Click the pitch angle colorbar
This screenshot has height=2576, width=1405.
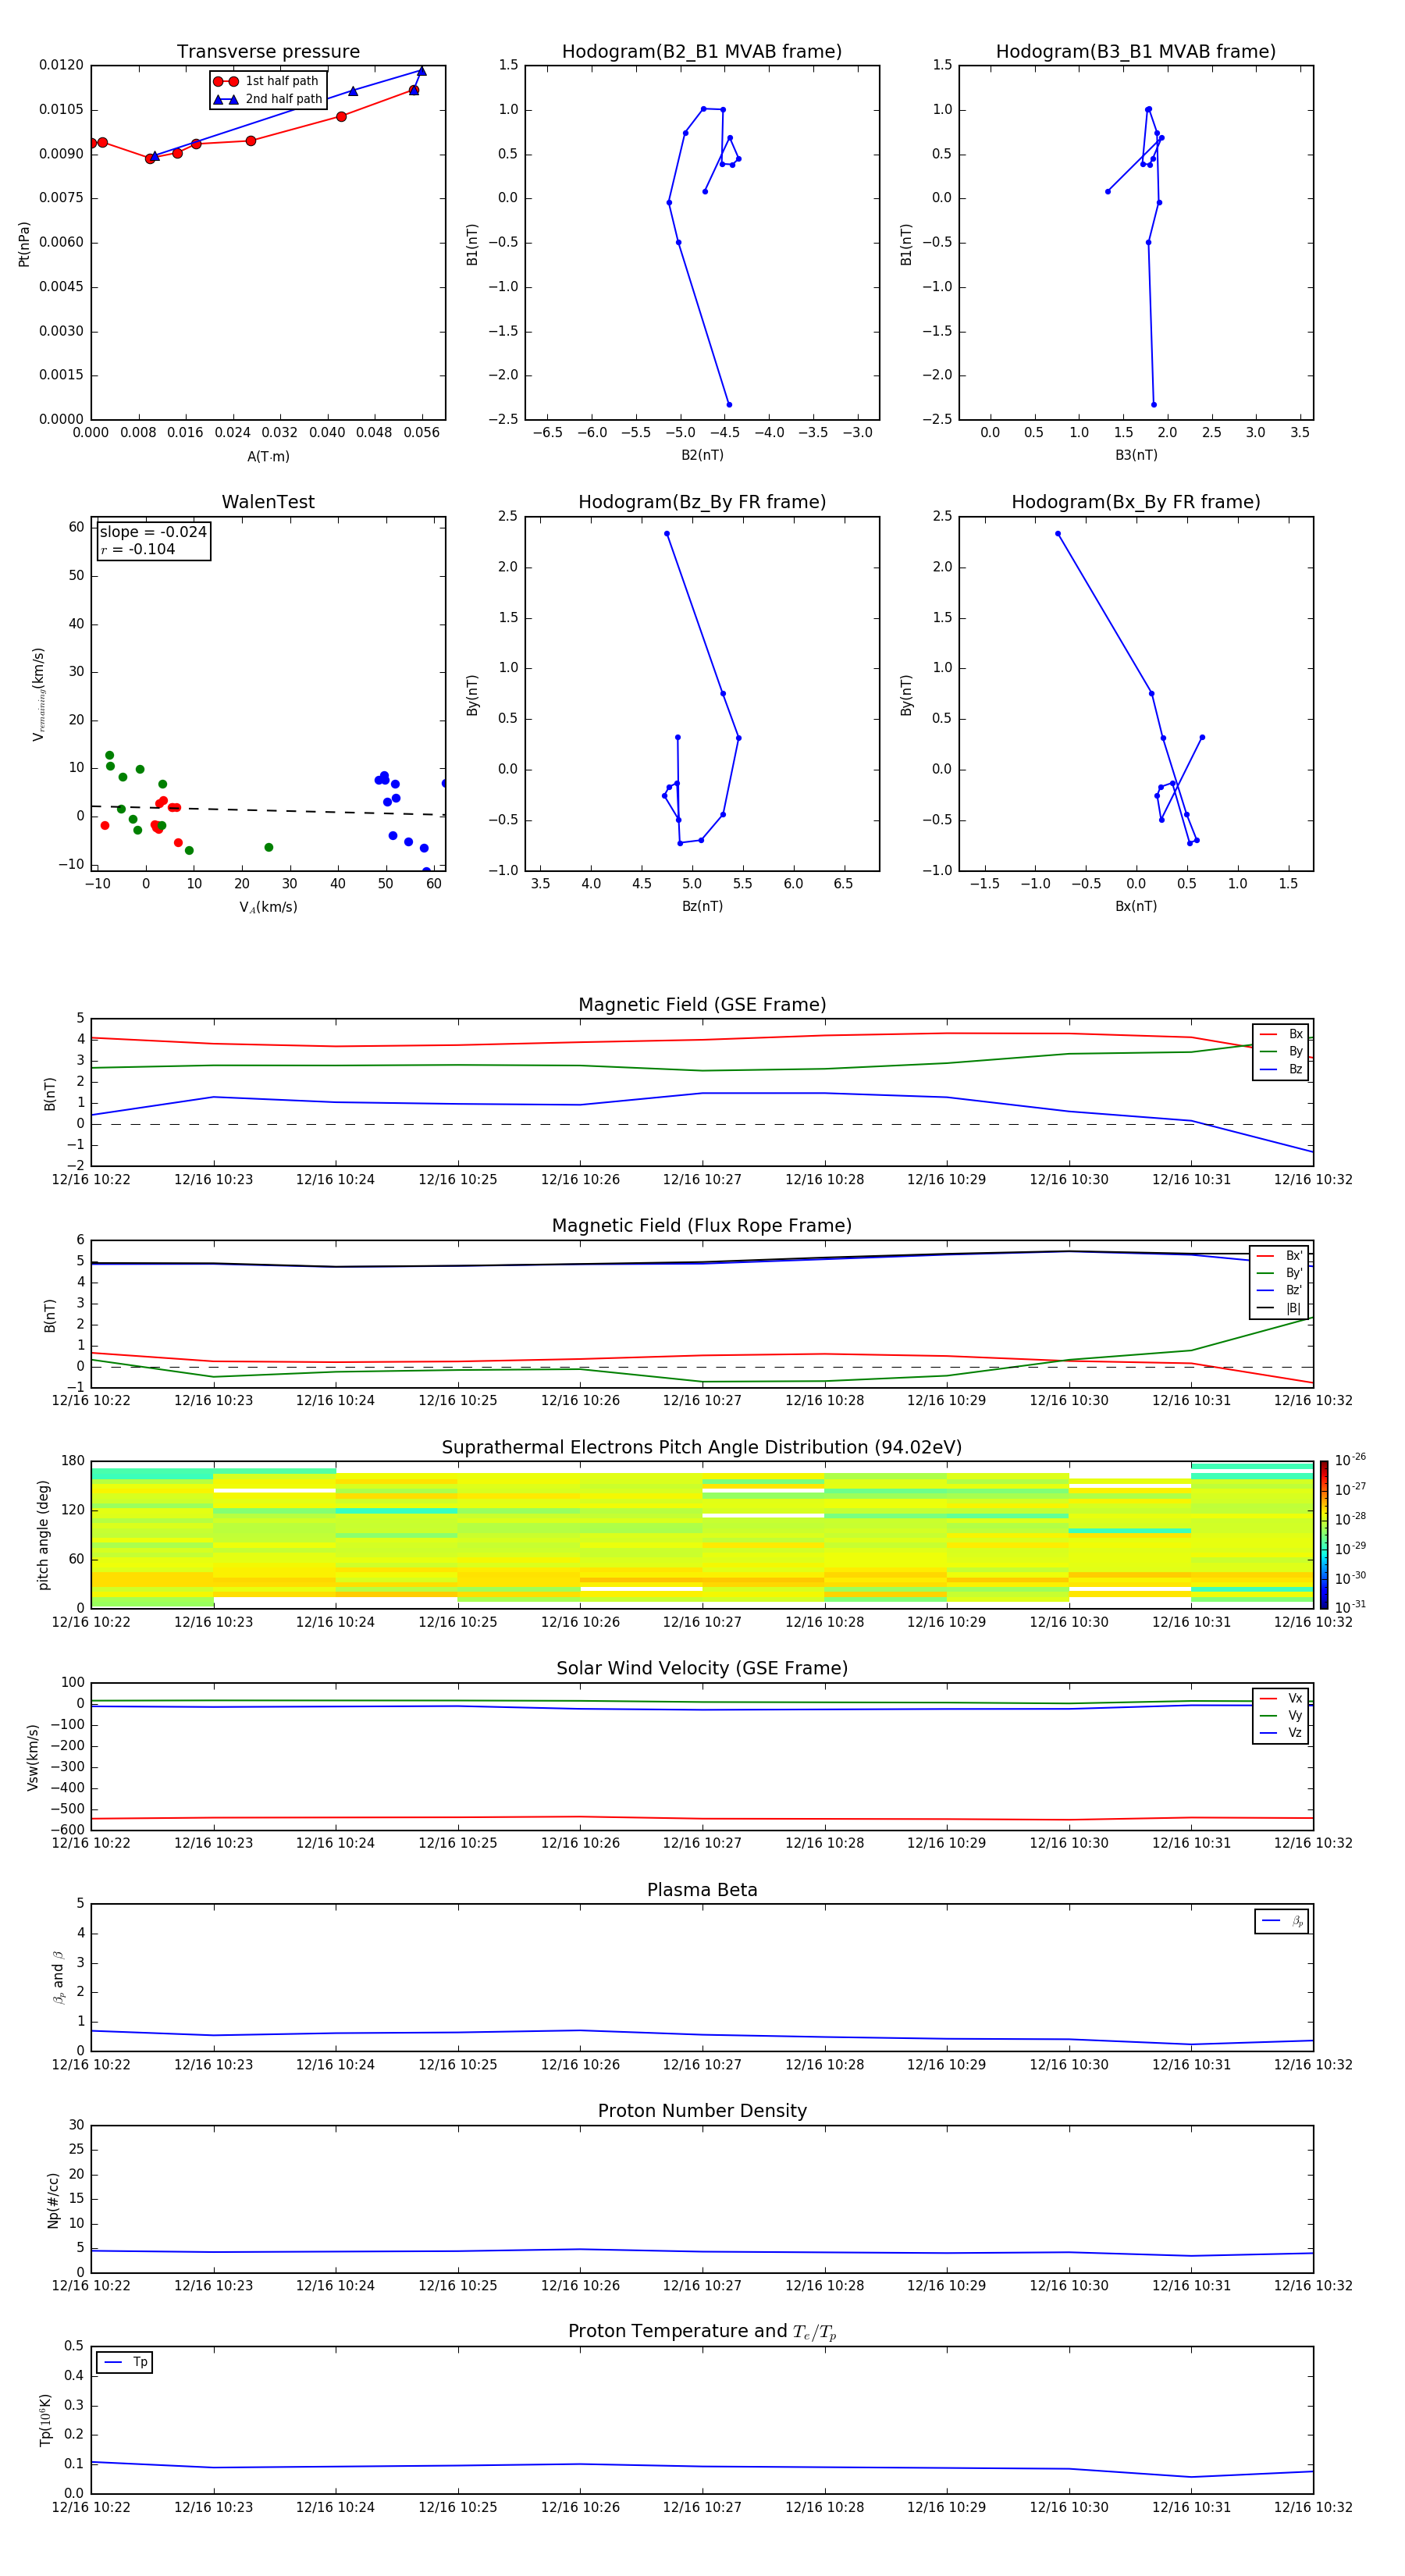click(1324, 1534)
